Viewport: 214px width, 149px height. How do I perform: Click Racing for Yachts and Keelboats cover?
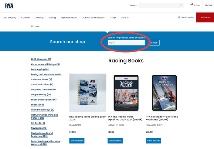tap(164, 93)
